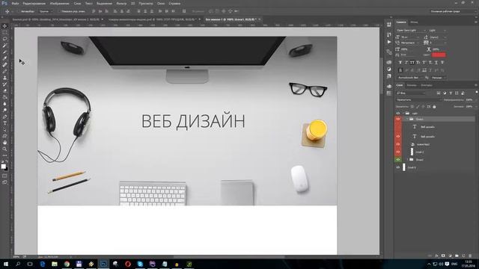This screenshot has height=269, width=479.
Task: Hide the Блок1 group
Action: click(397, 120)
